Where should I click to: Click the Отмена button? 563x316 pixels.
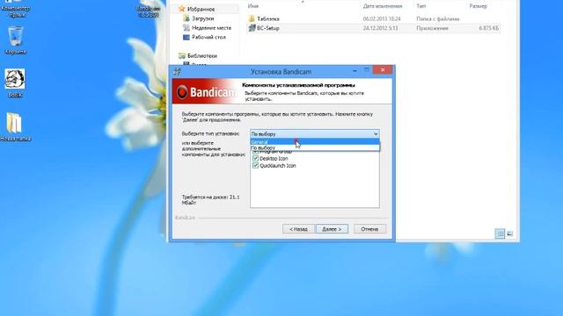(369, 229)
